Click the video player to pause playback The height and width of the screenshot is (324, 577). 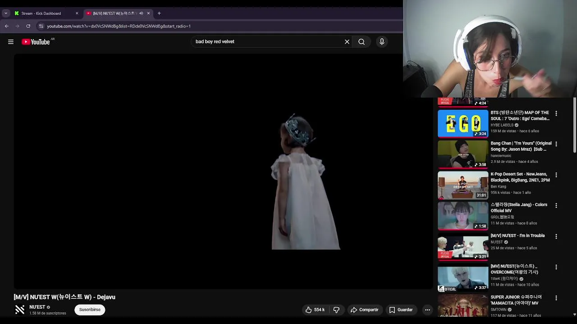click(x=223, y=171)
